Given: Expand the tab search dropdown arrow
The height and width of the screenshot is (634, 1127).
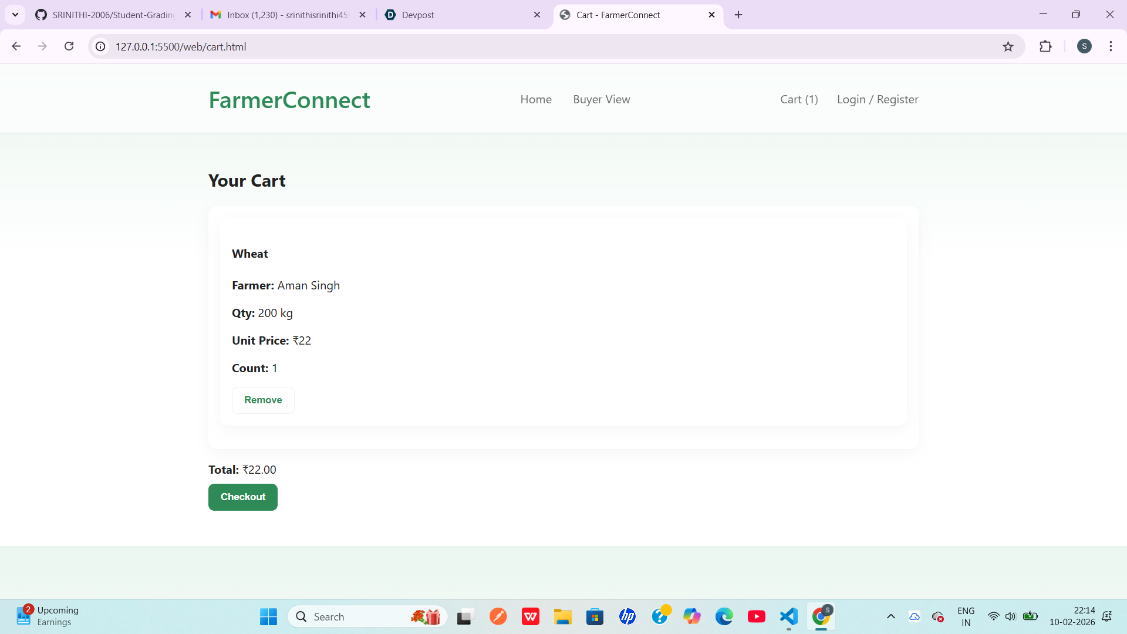Looking at the screenshot, I should tap(15, 15).
